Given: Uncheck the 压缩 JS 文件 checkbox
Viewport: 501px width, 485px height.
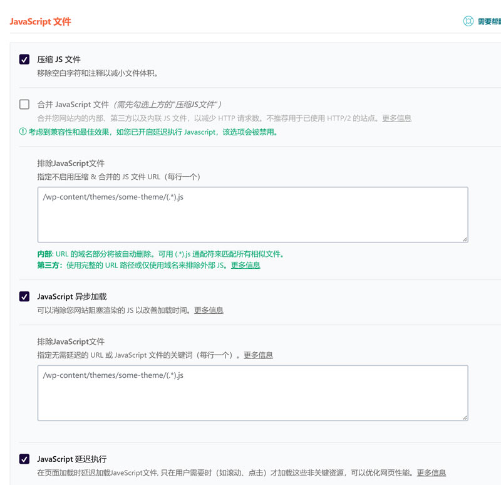Looking at the screenshot, I should 24,60.
